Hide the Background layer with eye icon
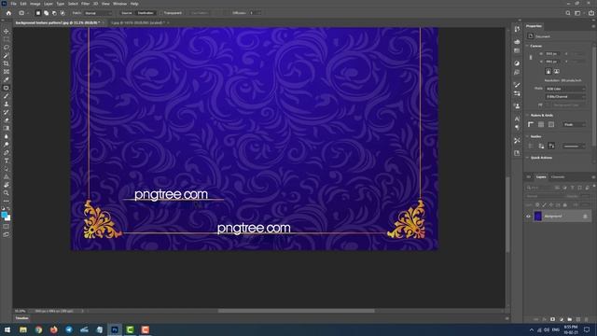 pos(529,217)
